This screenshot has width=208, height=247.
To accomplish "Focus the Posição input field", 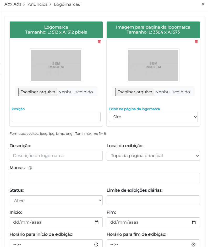I will click(x=56, y=117).
